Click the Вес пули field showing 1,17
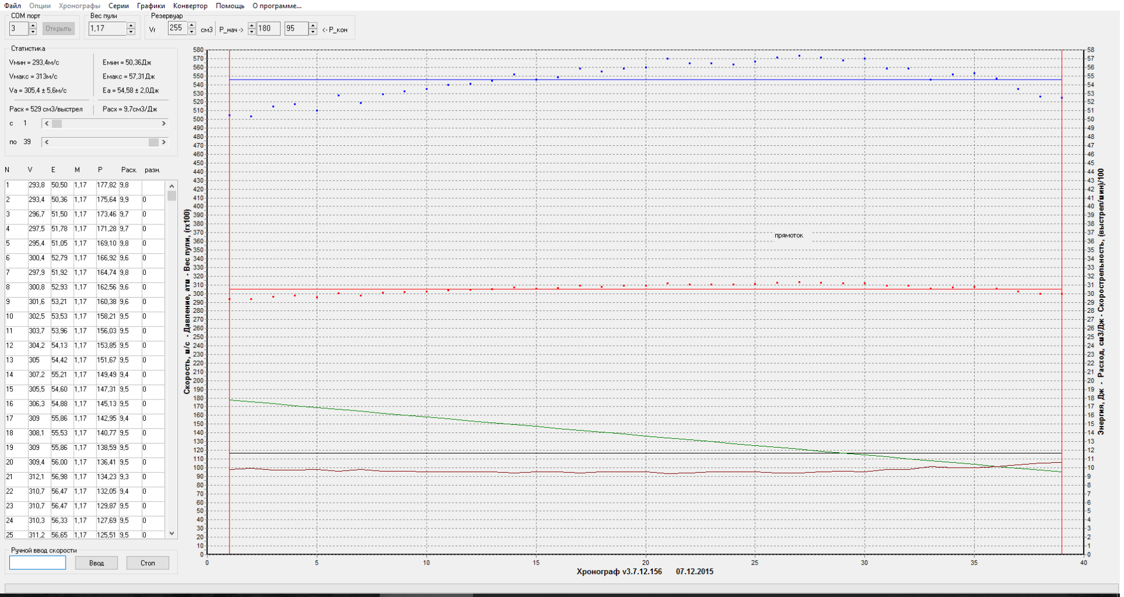 coord(107,29)
